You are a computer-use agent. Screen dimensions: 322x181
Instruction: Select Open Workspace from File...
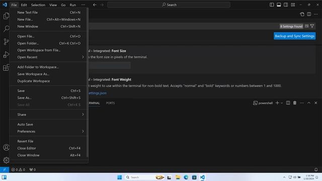click(49, 50)
